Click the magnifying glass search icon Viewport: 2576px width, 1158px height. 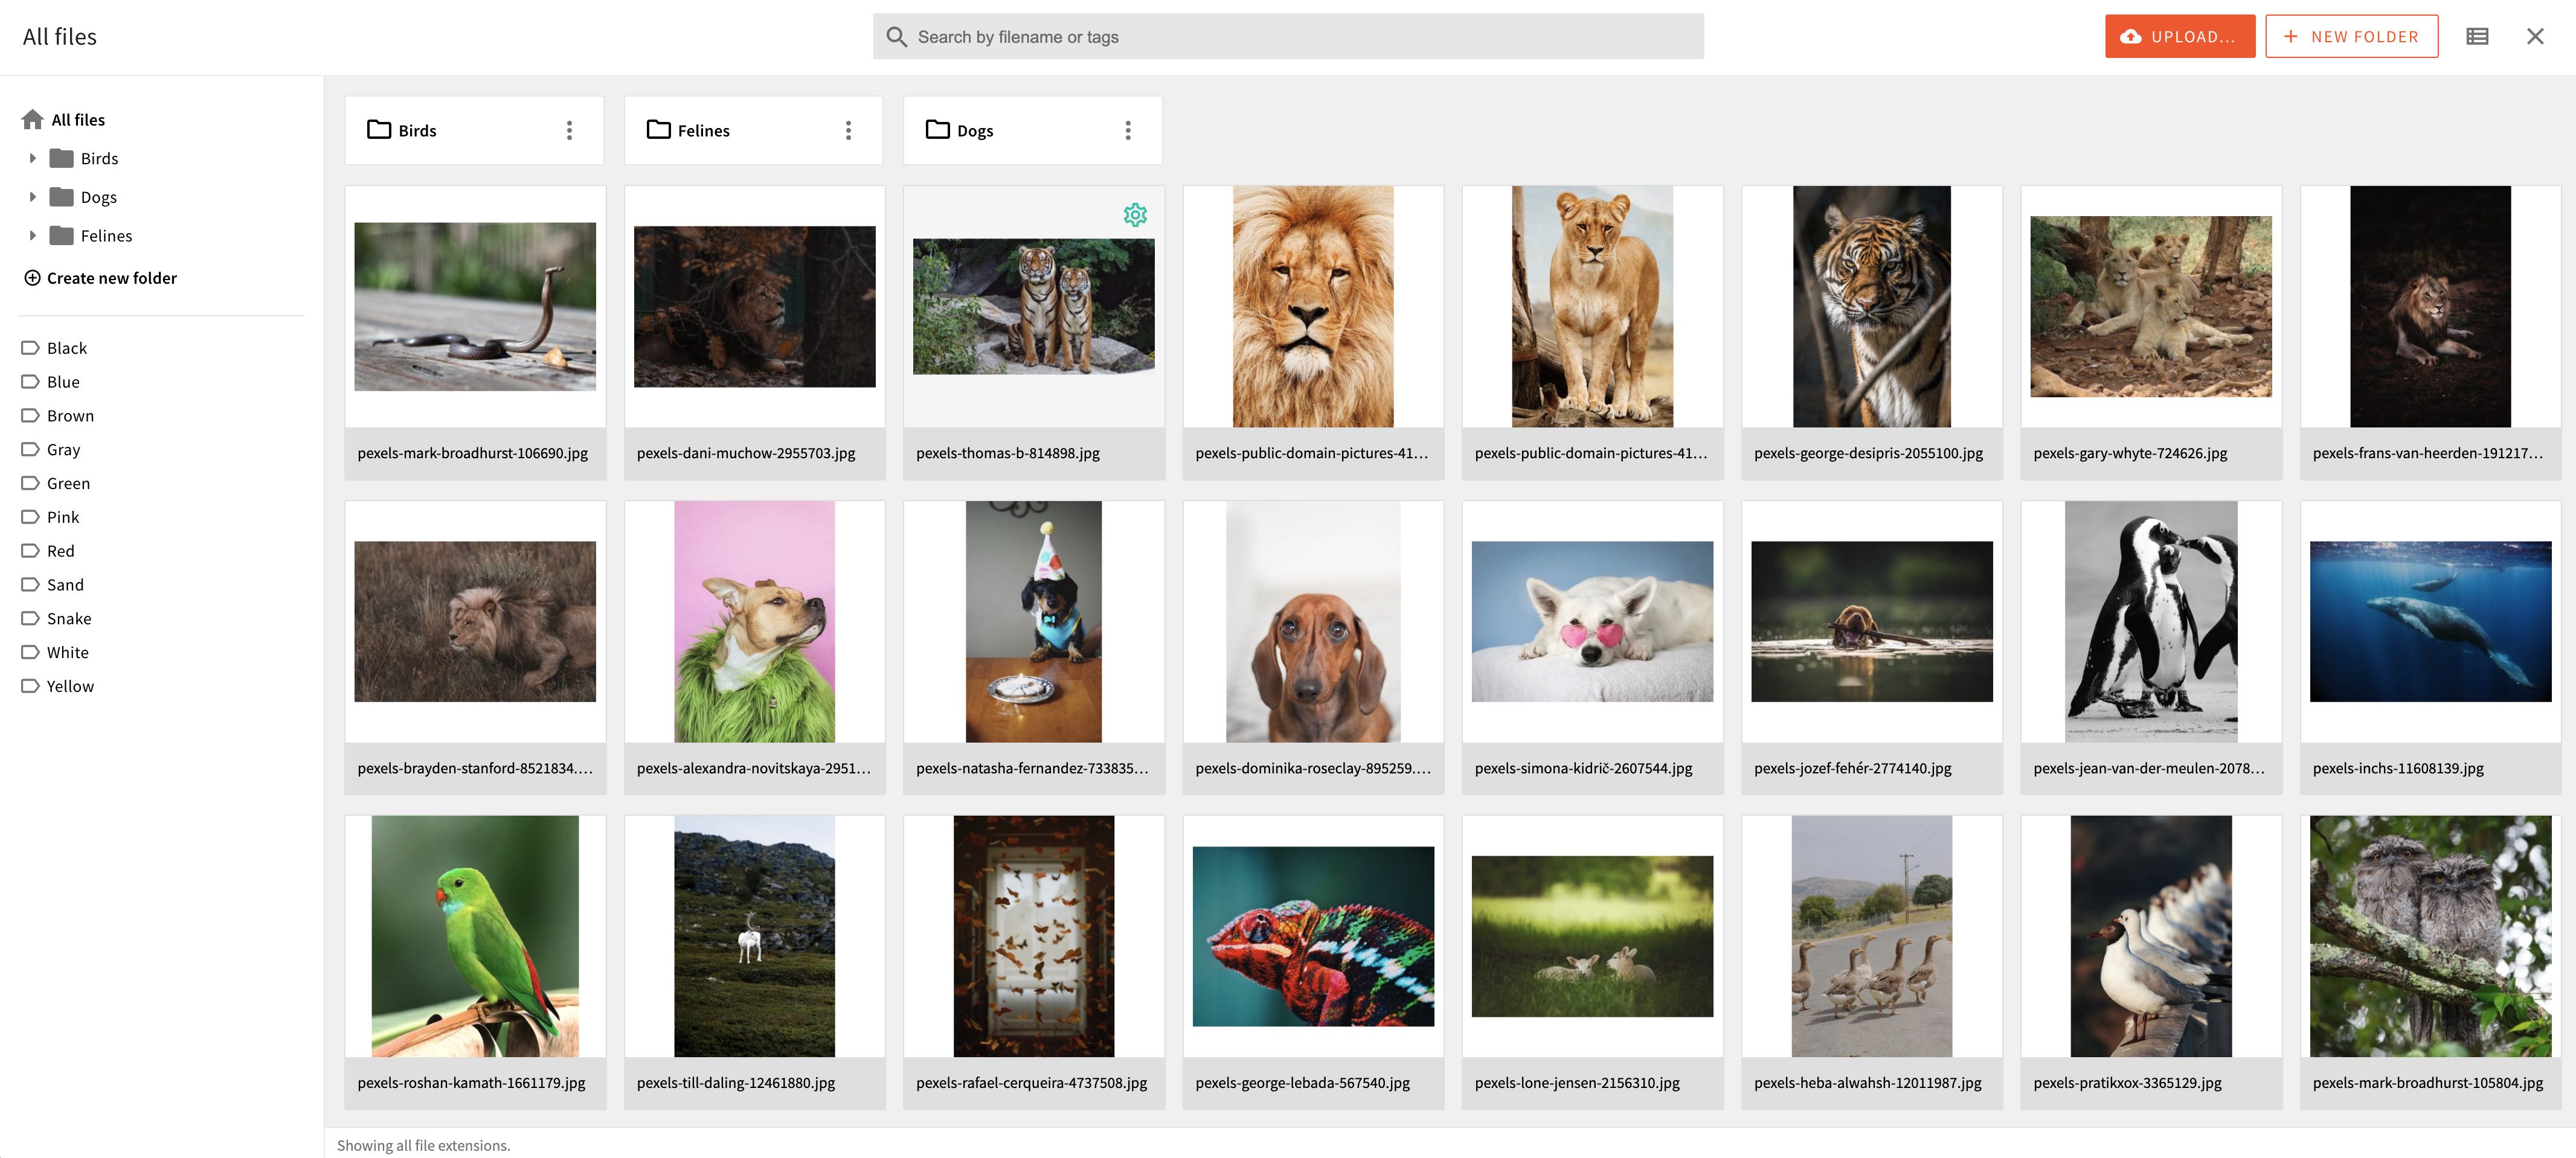pos(897,36)
